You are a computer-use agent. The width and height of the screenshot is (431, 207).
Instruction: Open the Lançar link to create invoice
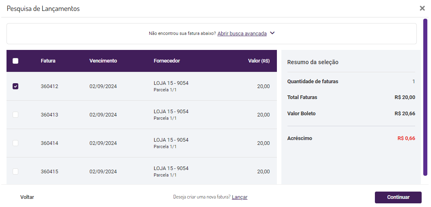pos(239,197)
